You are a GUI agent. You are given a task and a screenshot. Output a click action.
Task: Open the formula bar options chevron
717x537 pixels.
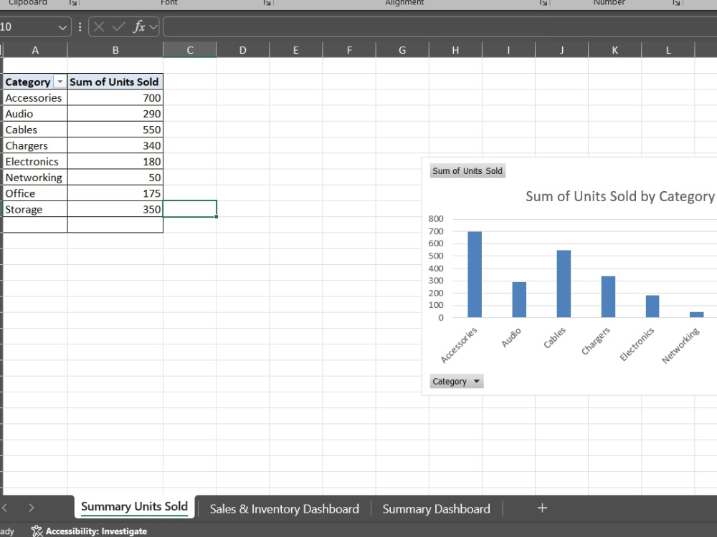pyautogui.click(x=153, y=27)
